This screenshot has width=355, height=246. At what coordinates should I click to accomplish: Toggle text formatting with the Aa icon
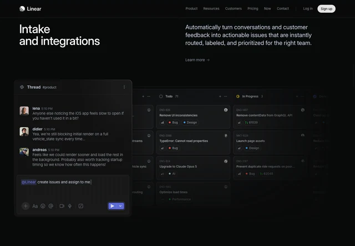[35, 206]
